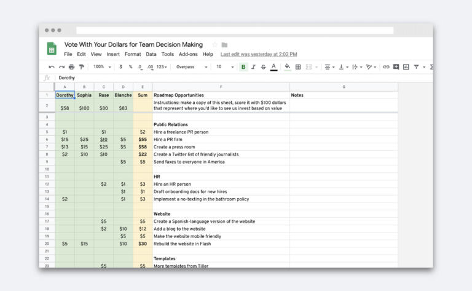Click the Undo icon
This screenshot has height=291, width=472.
pos(52,67)
